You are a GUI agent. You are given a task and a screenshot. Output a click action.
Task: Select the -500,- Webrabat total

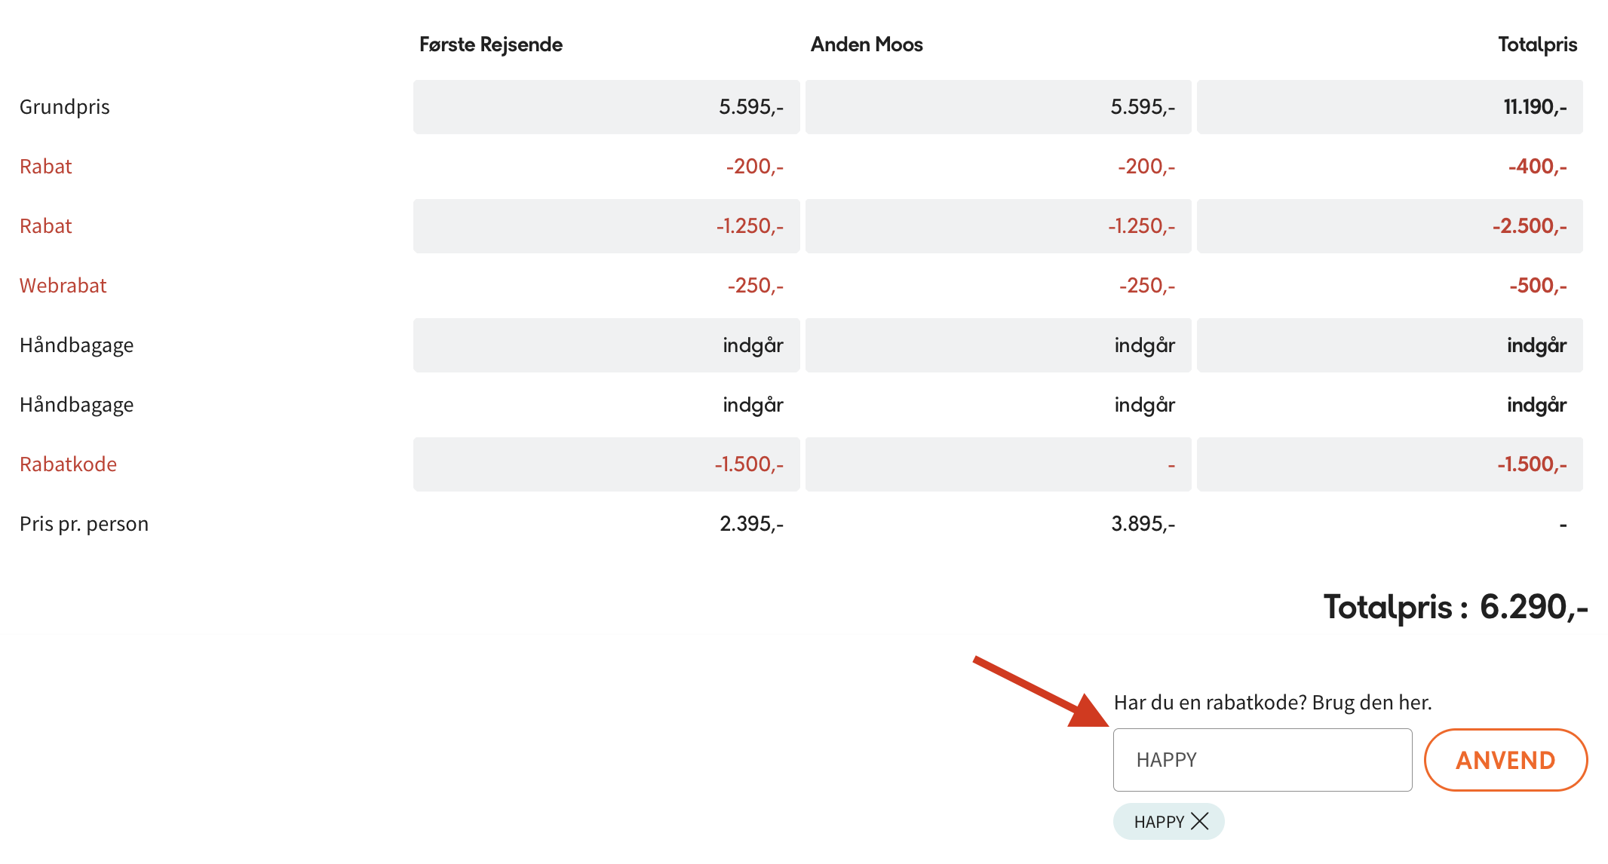pyautogui.click(x=1537, y=286)
